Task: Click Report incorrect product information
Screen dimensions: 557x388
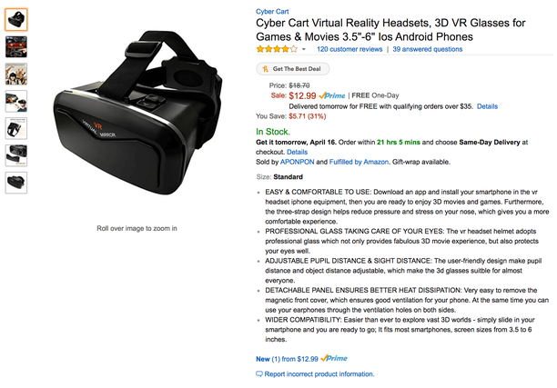Action: pyautogui.click(x=315, y=374)
